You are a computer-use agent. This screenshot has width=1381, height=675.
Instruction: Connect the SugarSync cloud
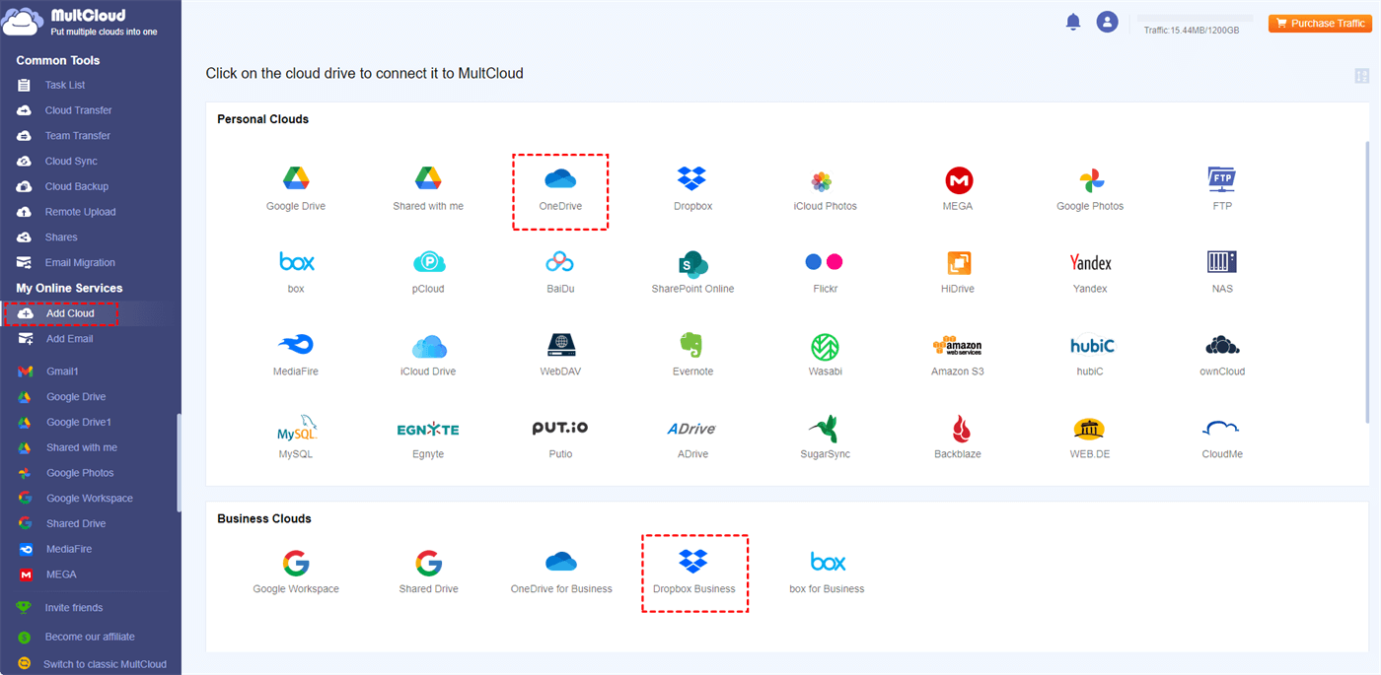(x=825, y=438)
